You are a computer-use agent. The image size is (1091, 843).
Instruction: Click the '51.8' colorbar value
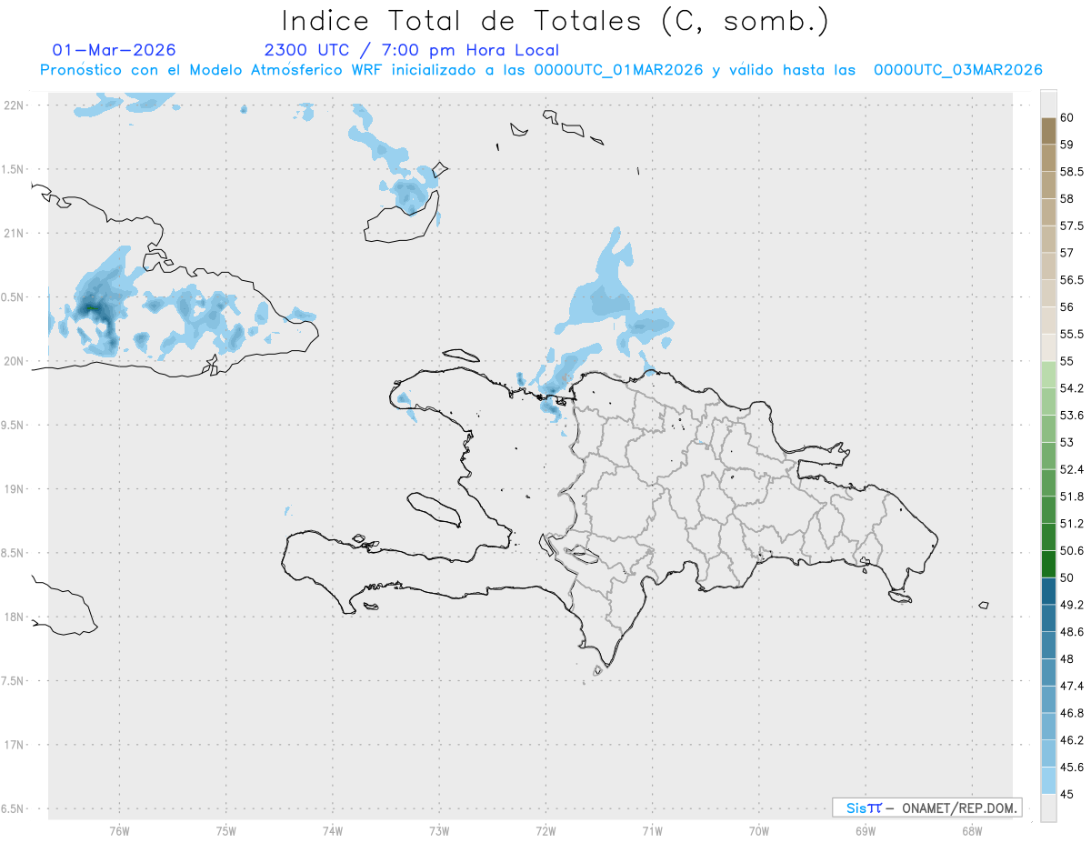(x=1071, y=497)
